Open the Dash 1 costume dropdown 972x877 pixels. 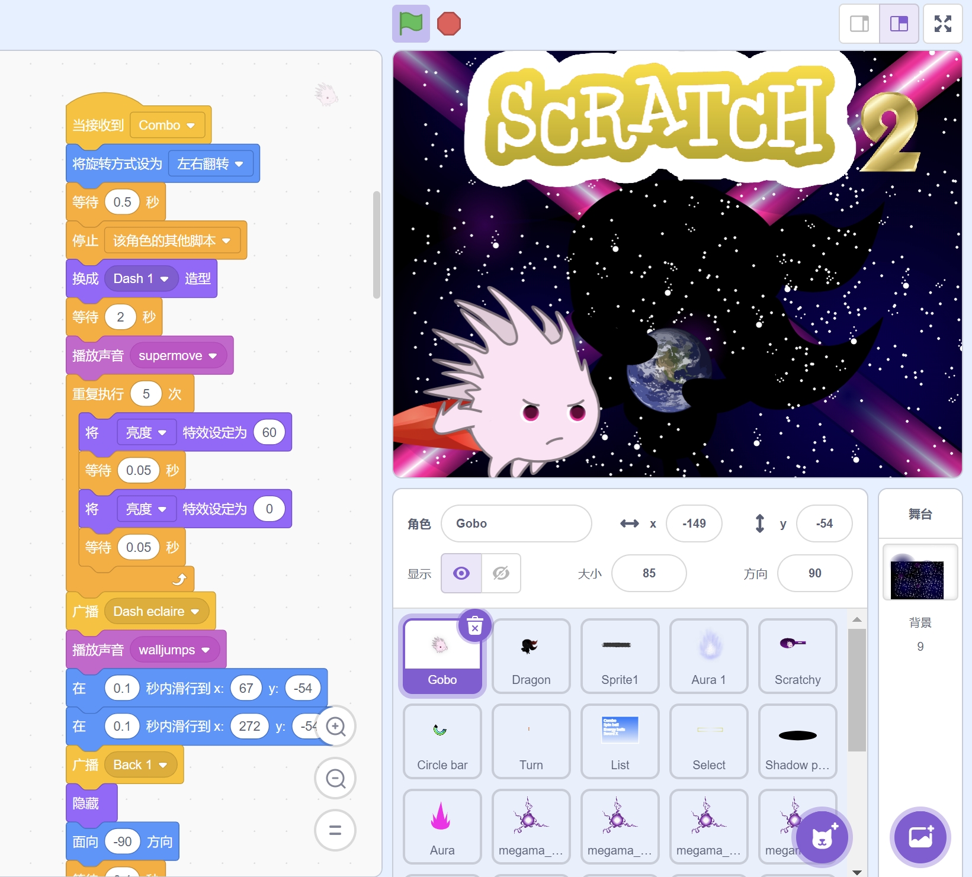140,278
